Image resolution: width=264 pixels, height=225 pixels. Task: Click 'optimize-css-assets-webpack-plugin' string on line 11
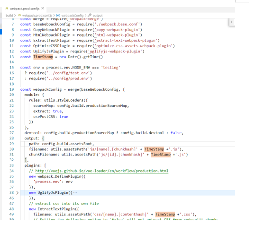(134, 46)
